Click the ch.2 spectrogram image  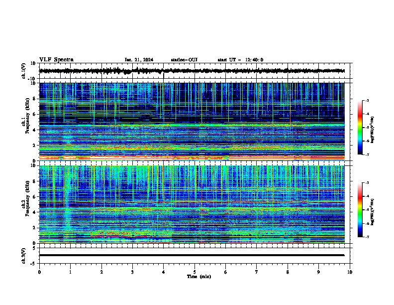click(192, 204)
